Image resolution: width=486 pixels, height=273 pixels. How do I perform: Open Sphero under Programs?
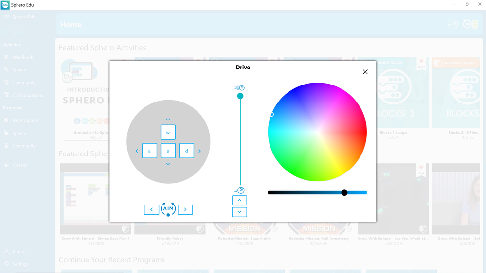[18, 133]
